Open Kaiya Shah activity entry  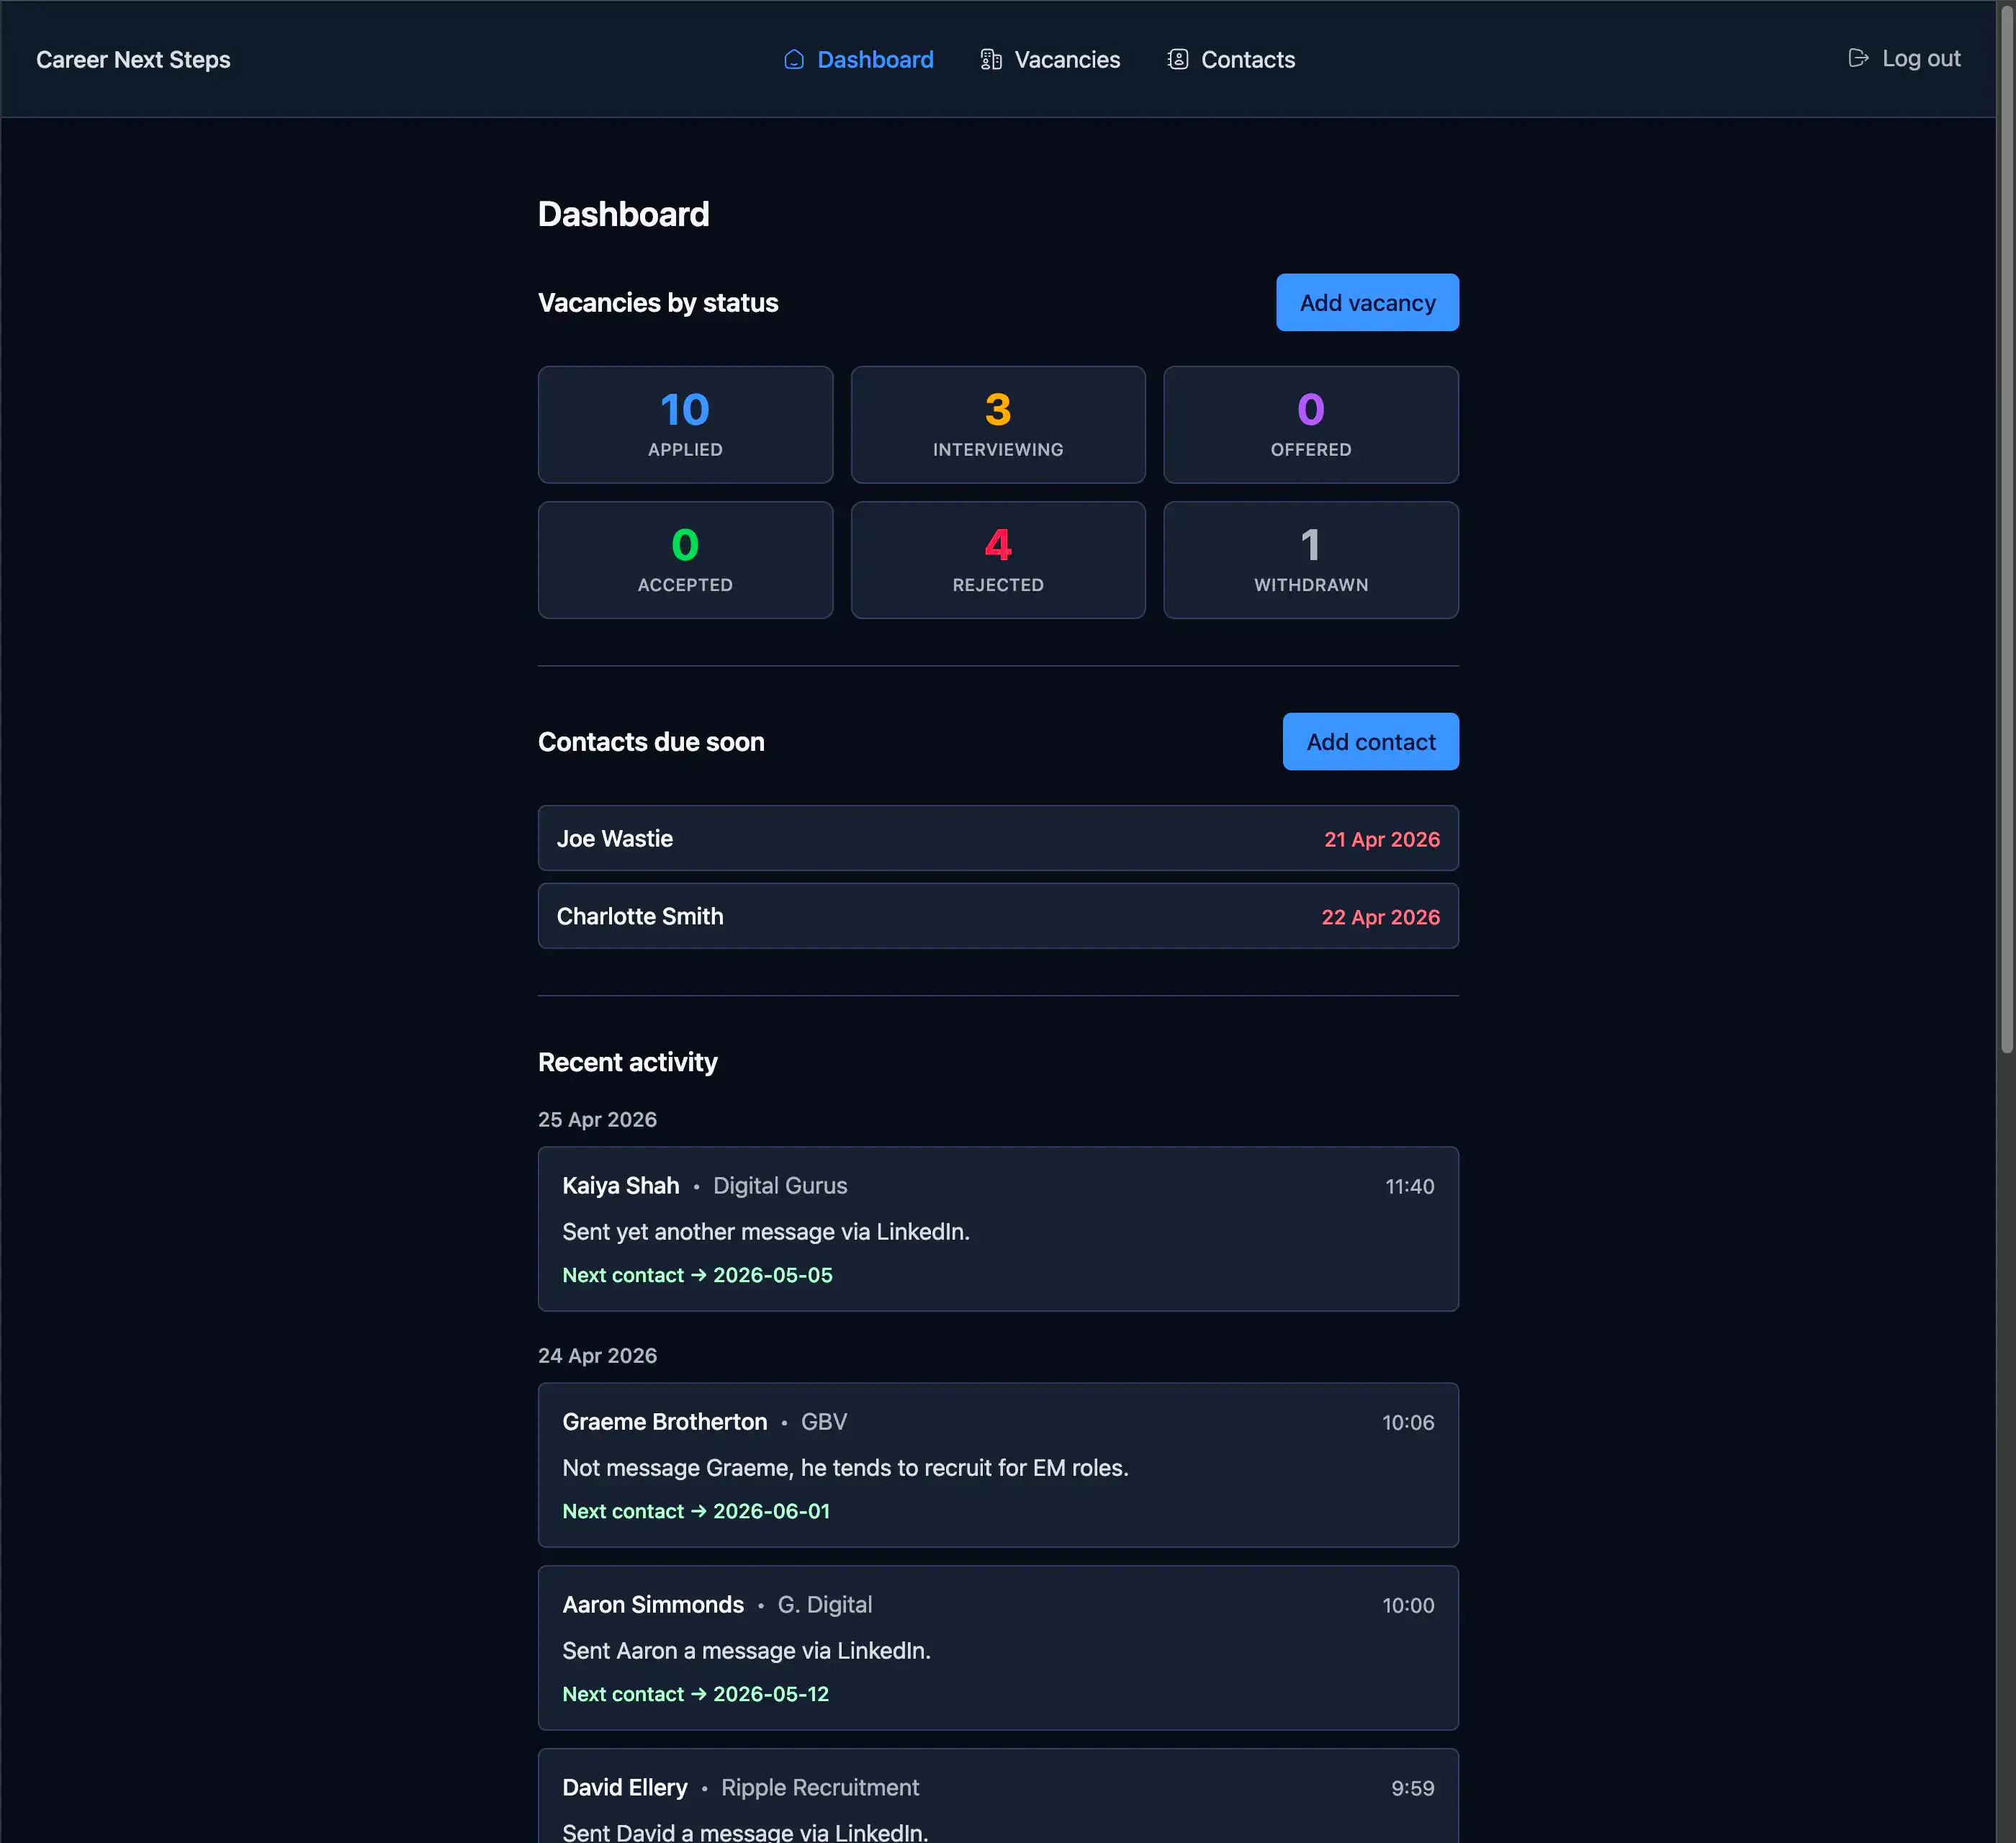point(997,1228)
